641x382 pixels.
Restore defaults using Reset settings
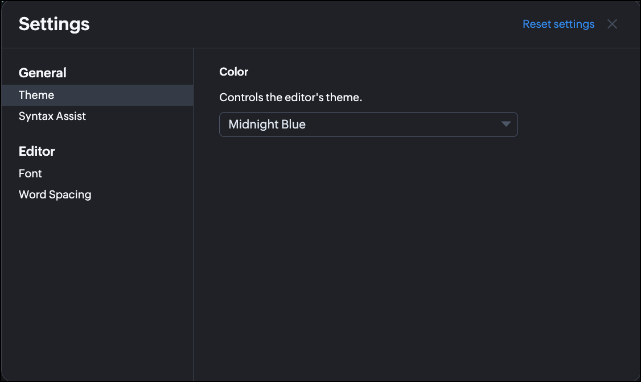point(558,24)
